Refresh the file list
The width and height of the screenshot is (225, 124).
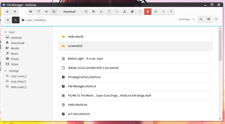click(x=155, y=11)
